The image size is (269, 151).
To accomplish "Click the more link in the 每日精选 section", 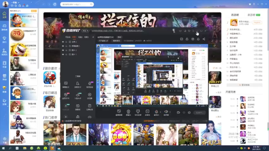I will click(x=219, y=93).
